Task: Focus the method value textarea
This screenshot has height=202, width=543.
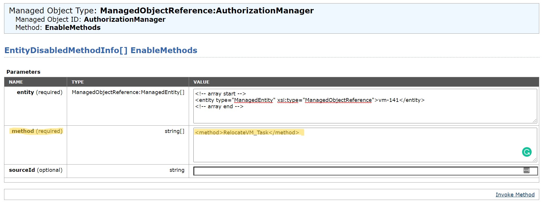Action: point(365,145)
